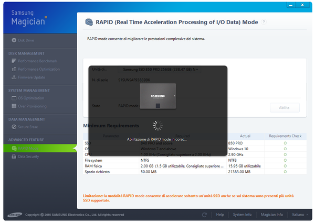Open Magician Info in footer
Viewport: 315px width, 223px height.
click(271, 215)
